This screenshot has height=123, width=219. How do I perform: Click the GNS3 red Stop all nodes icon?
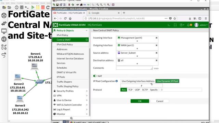click(43, 7)
